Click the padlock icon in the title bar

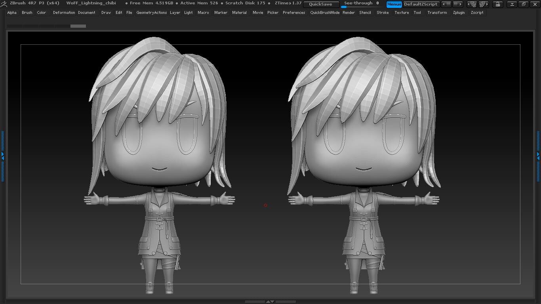pos(498,4)
